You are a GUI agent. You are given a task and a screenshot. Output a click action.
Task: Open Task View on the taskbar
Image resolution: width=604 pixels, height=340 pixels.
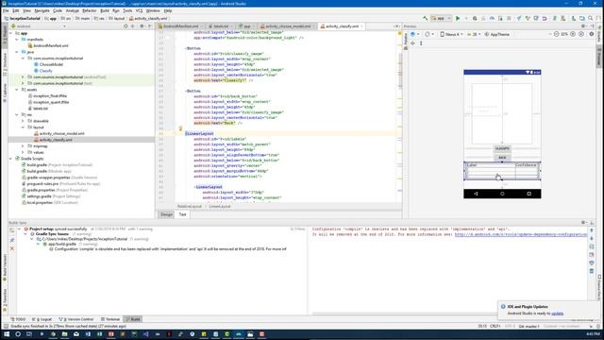pyautogui.click(x=29, y=334)
